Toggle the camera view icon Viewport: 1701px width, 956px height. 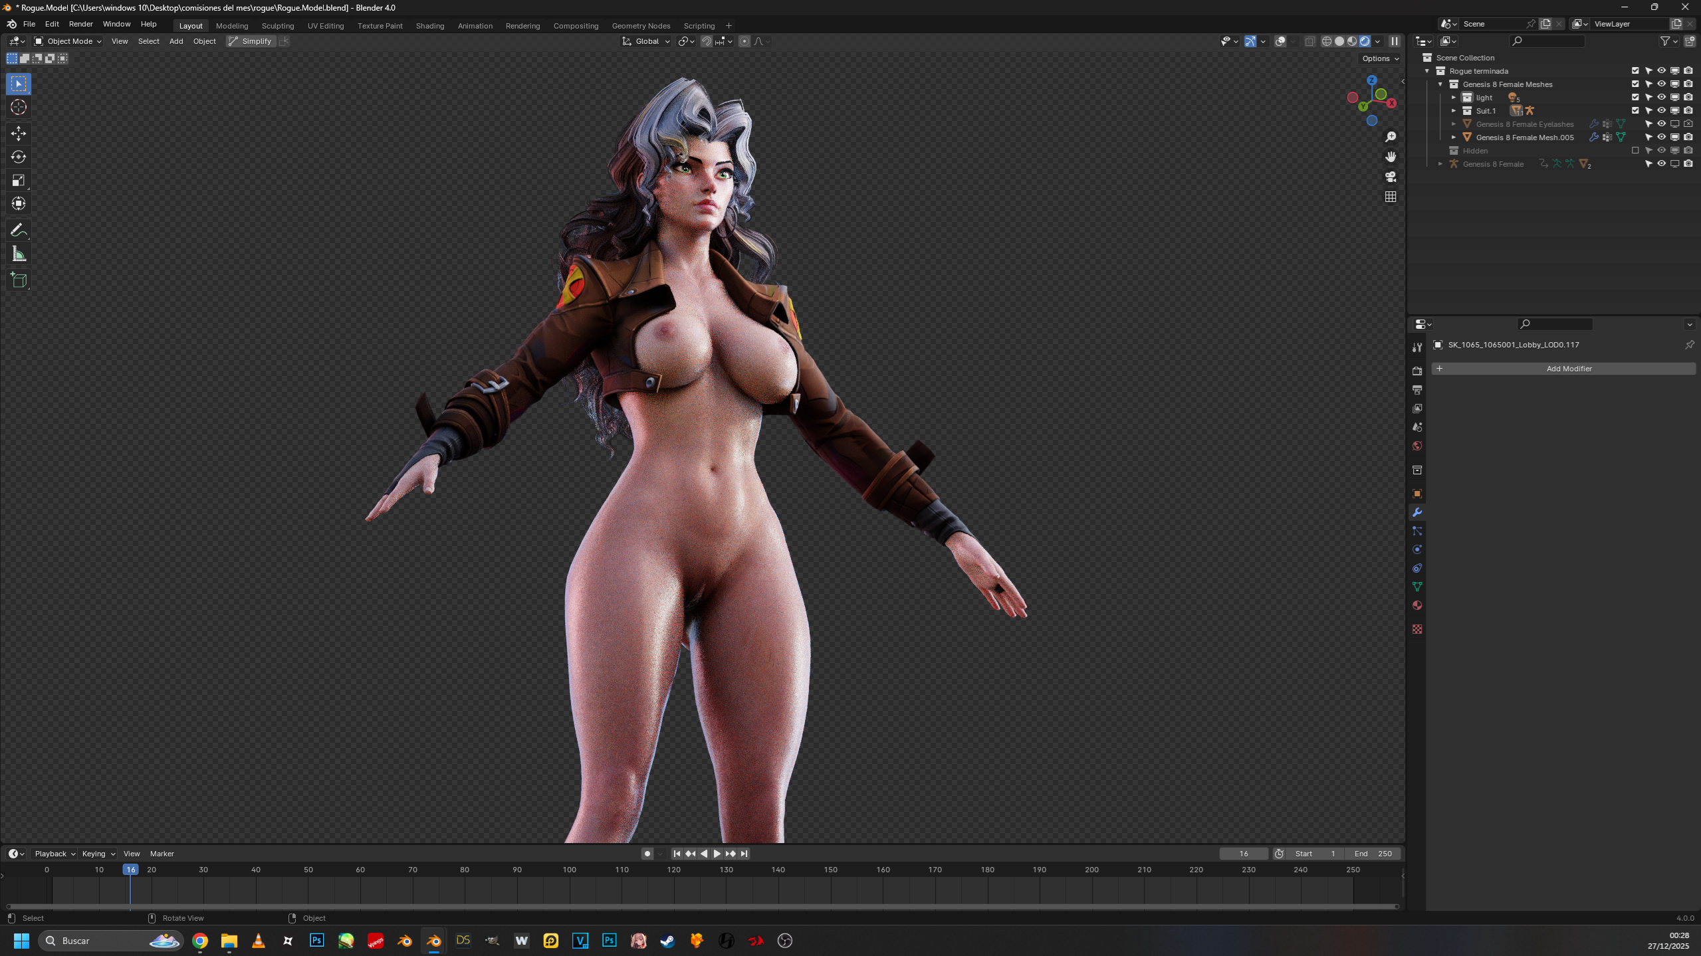(1391, 177)
